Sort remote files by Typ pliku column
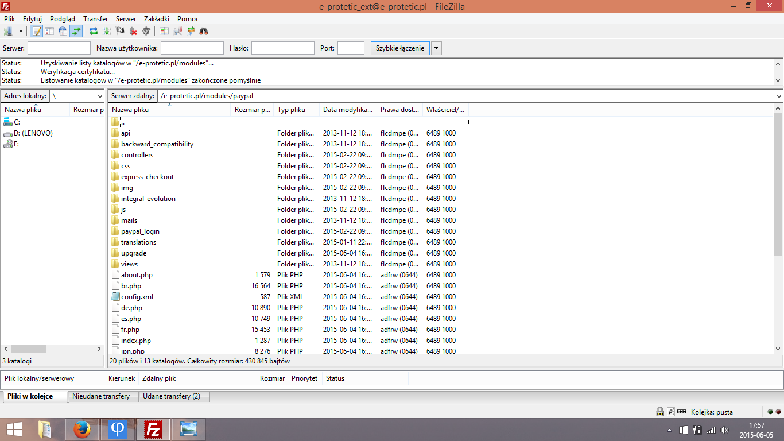 [x=296, y=110]
